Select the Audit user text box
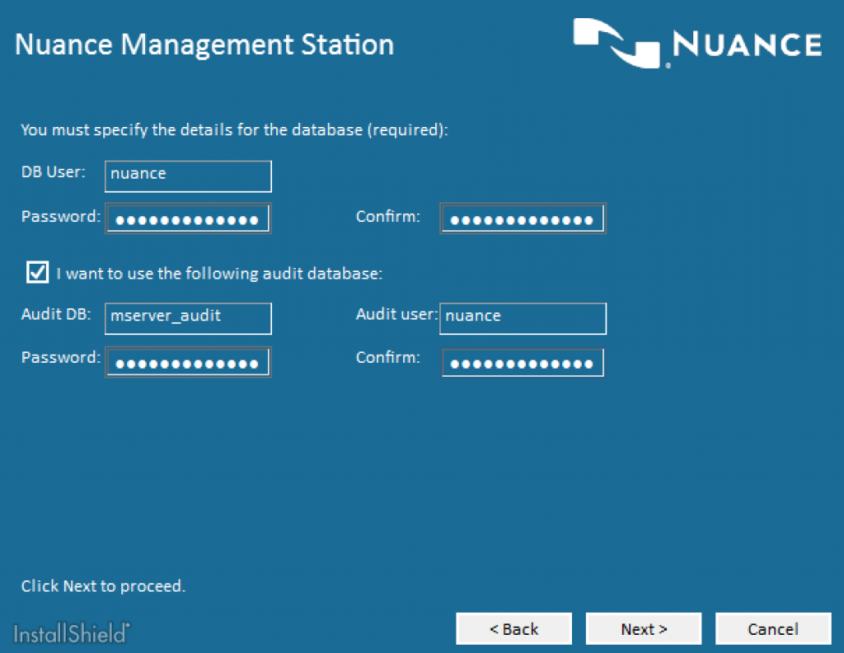This screenshot has height=653, width=844. click(523, 318)
